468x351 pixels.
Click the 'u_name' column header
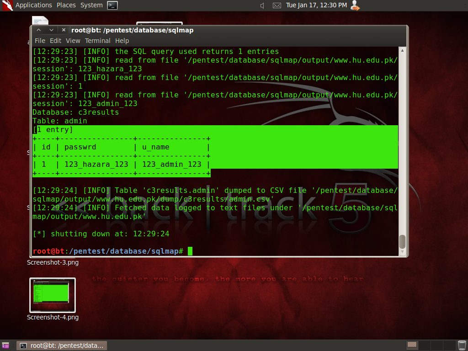(x=155, y=147)
